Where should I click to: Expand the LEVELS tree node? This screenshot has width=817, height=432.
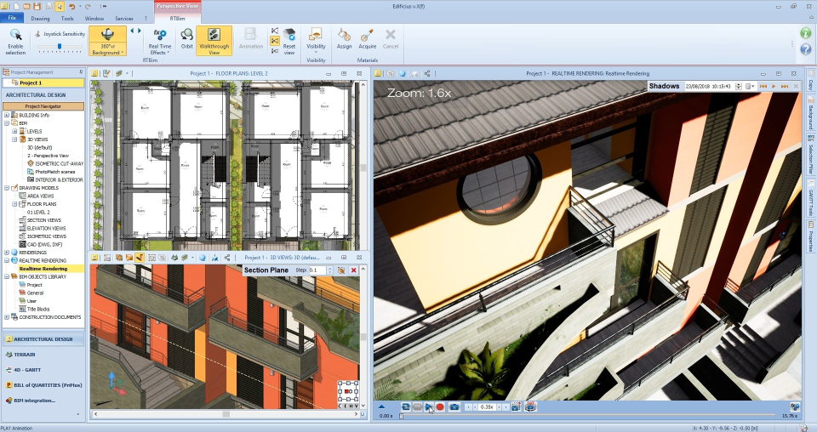(x=14, y=132)
